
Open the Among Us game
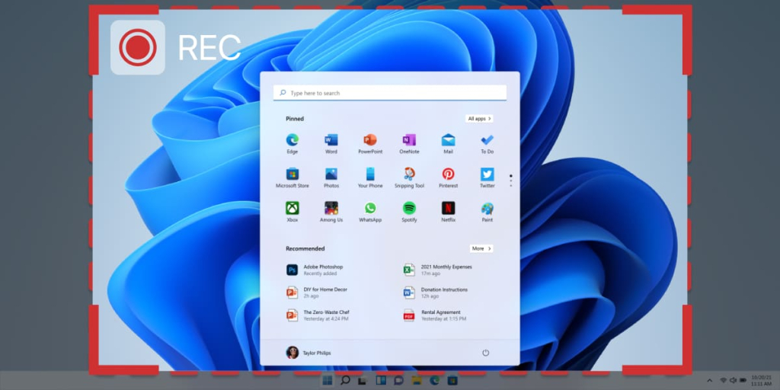click(x=331, y=212)
